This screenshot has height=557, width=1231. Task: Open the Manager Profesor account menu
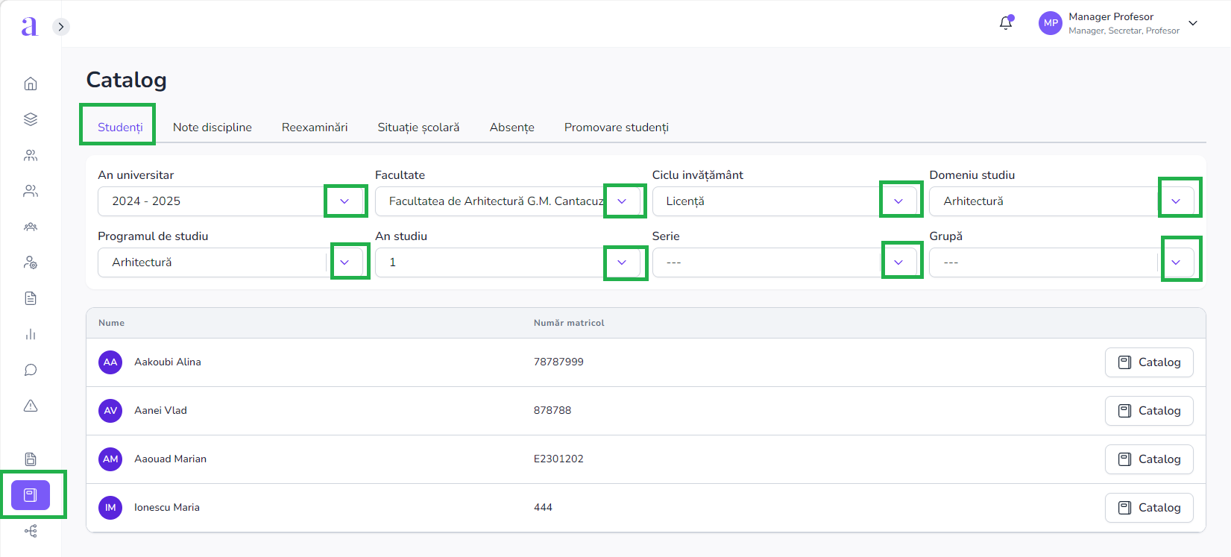pos(1193,23)
